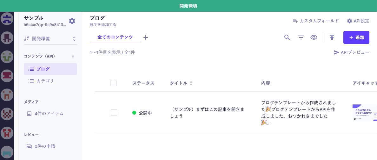Screen dimensions: 377x160
Task: Click 説明を追加する under the title
Action: click(103, 24)
